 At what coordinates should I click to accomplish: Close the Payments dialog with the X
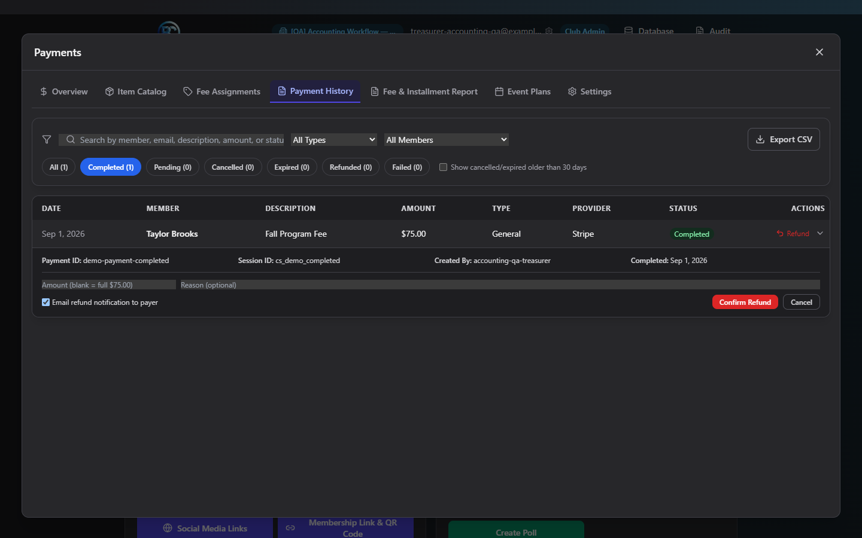(x=819, y=52)
